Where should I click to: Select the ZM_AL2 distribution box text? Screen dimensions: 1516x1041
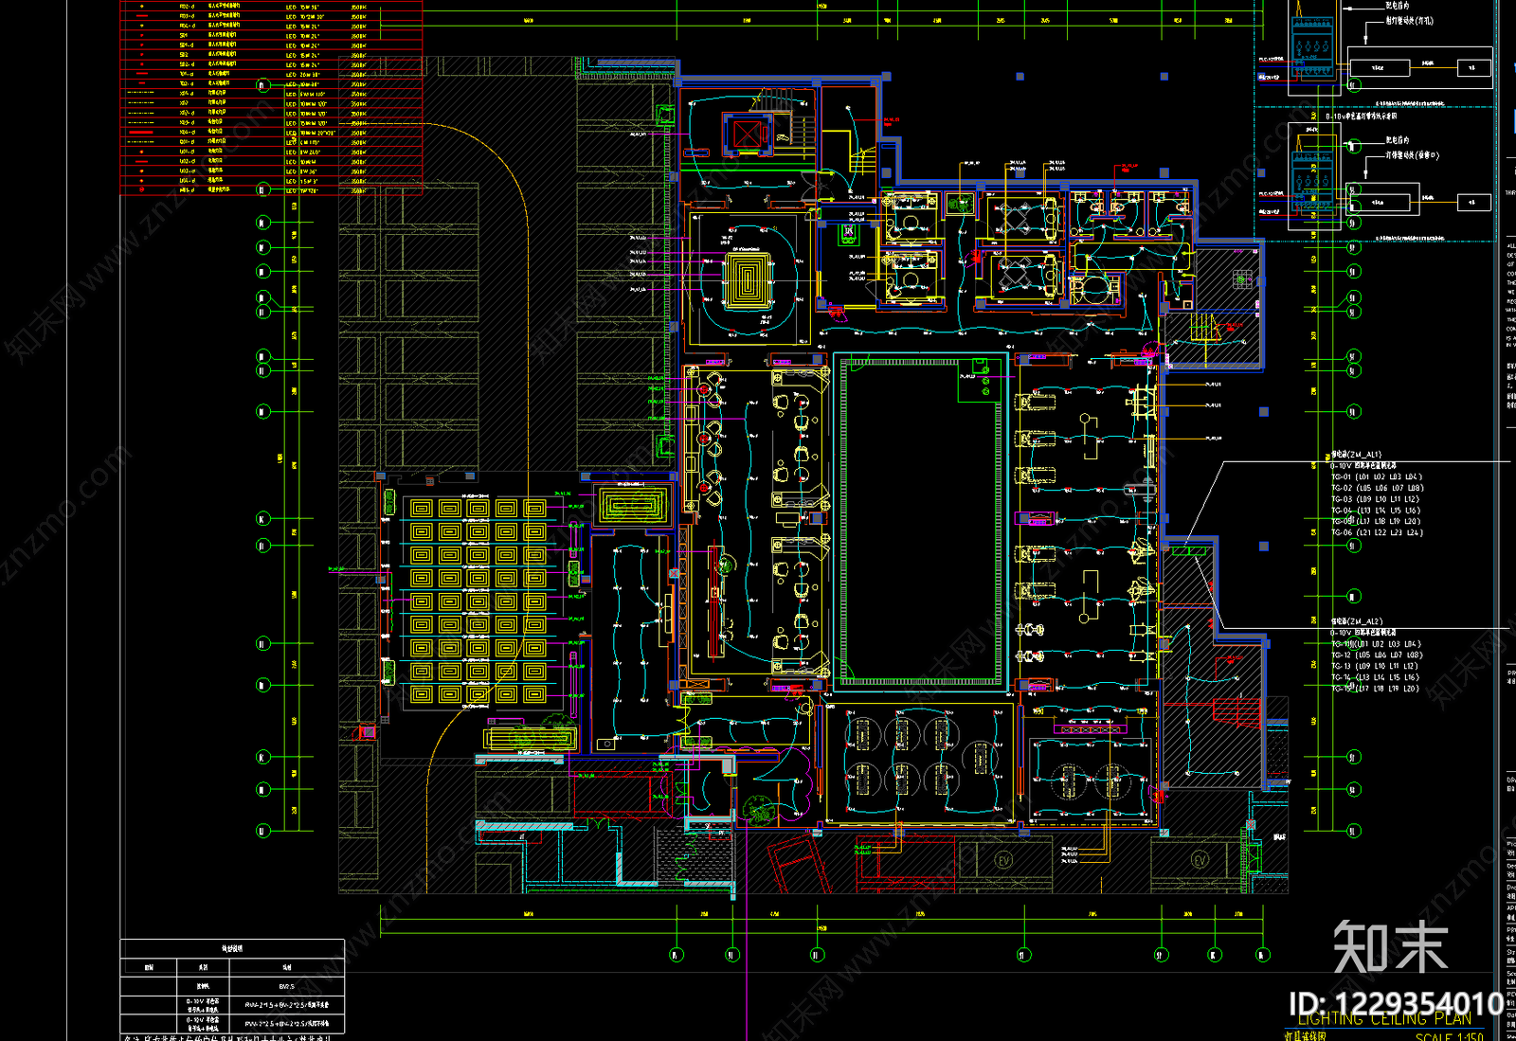1356,621
